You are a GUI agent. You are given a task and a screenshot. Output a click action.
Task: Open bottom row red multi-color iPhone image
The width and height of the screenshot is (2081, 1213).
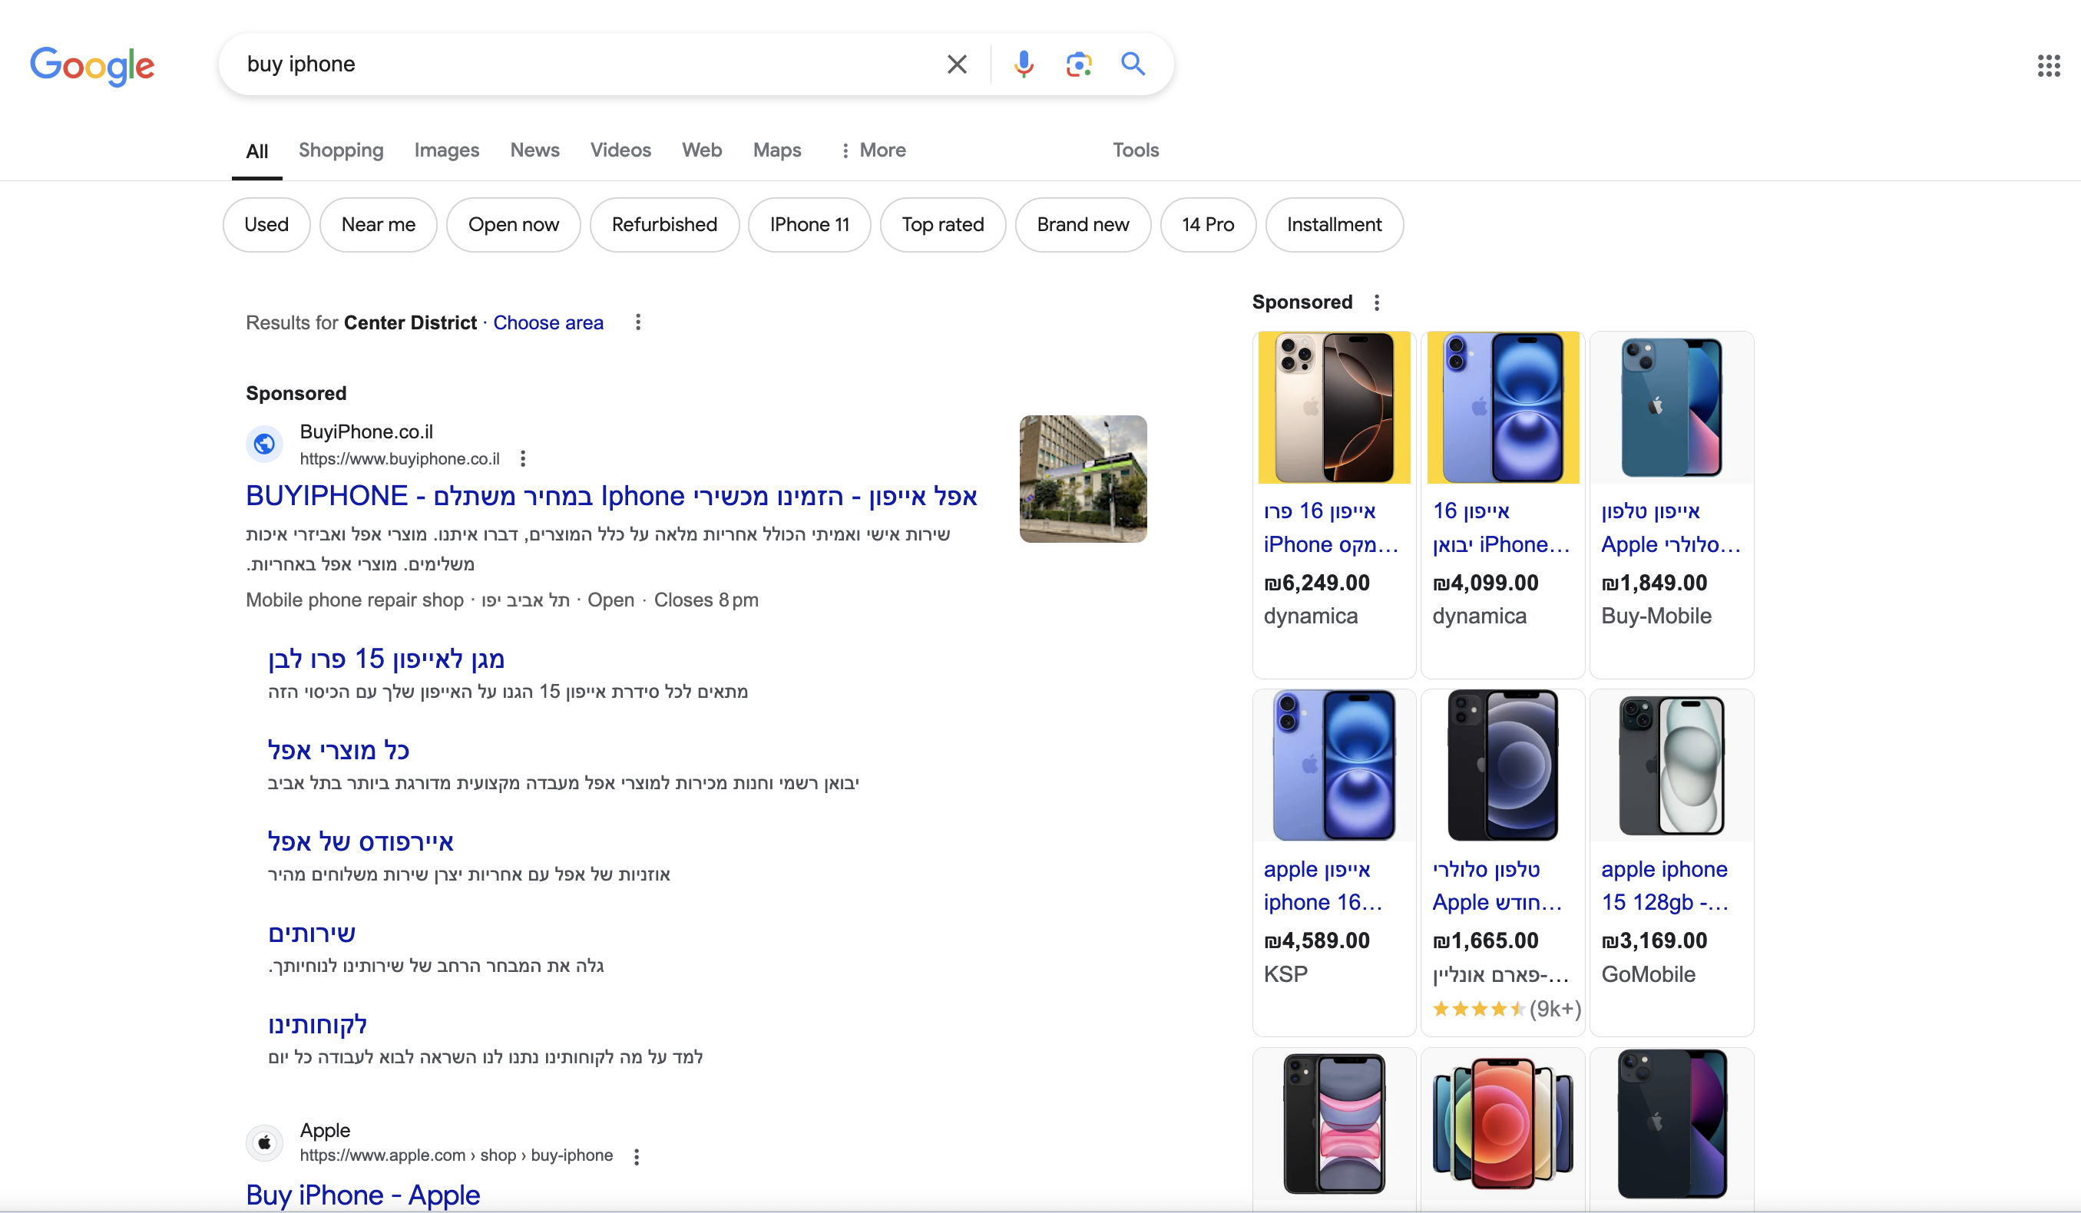[x=1503, y=1124]
